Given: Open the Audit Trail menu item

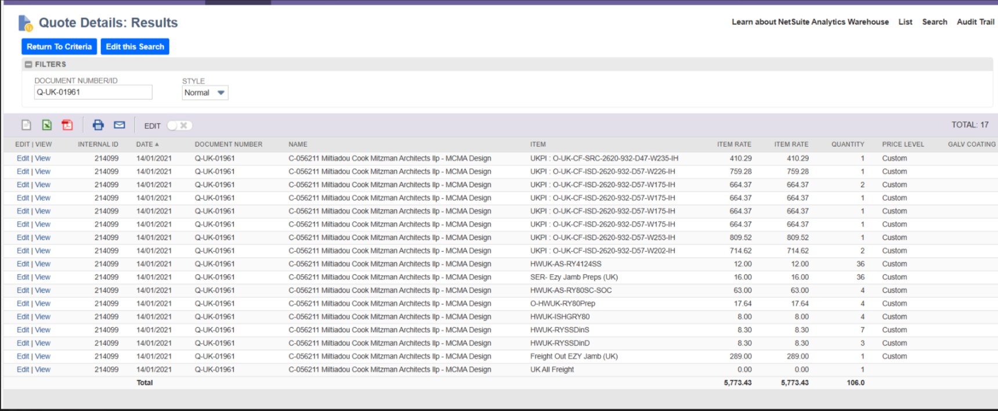Looking at the screenshot, I should (x=975, y=22).
